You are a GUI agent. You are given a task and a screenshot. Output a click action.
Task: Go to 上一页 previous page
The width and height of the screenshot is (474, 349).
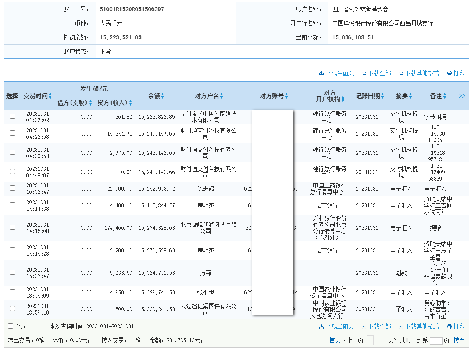(354, 340)
